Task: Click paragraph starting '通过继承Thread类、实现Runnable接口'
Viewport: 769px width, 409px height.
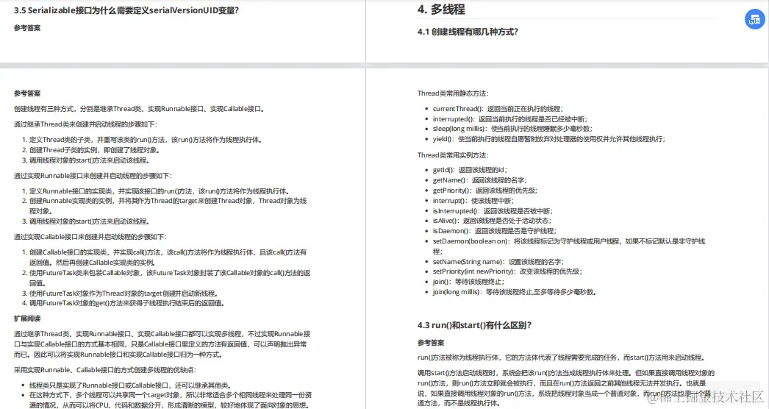Action: (162, 344)
